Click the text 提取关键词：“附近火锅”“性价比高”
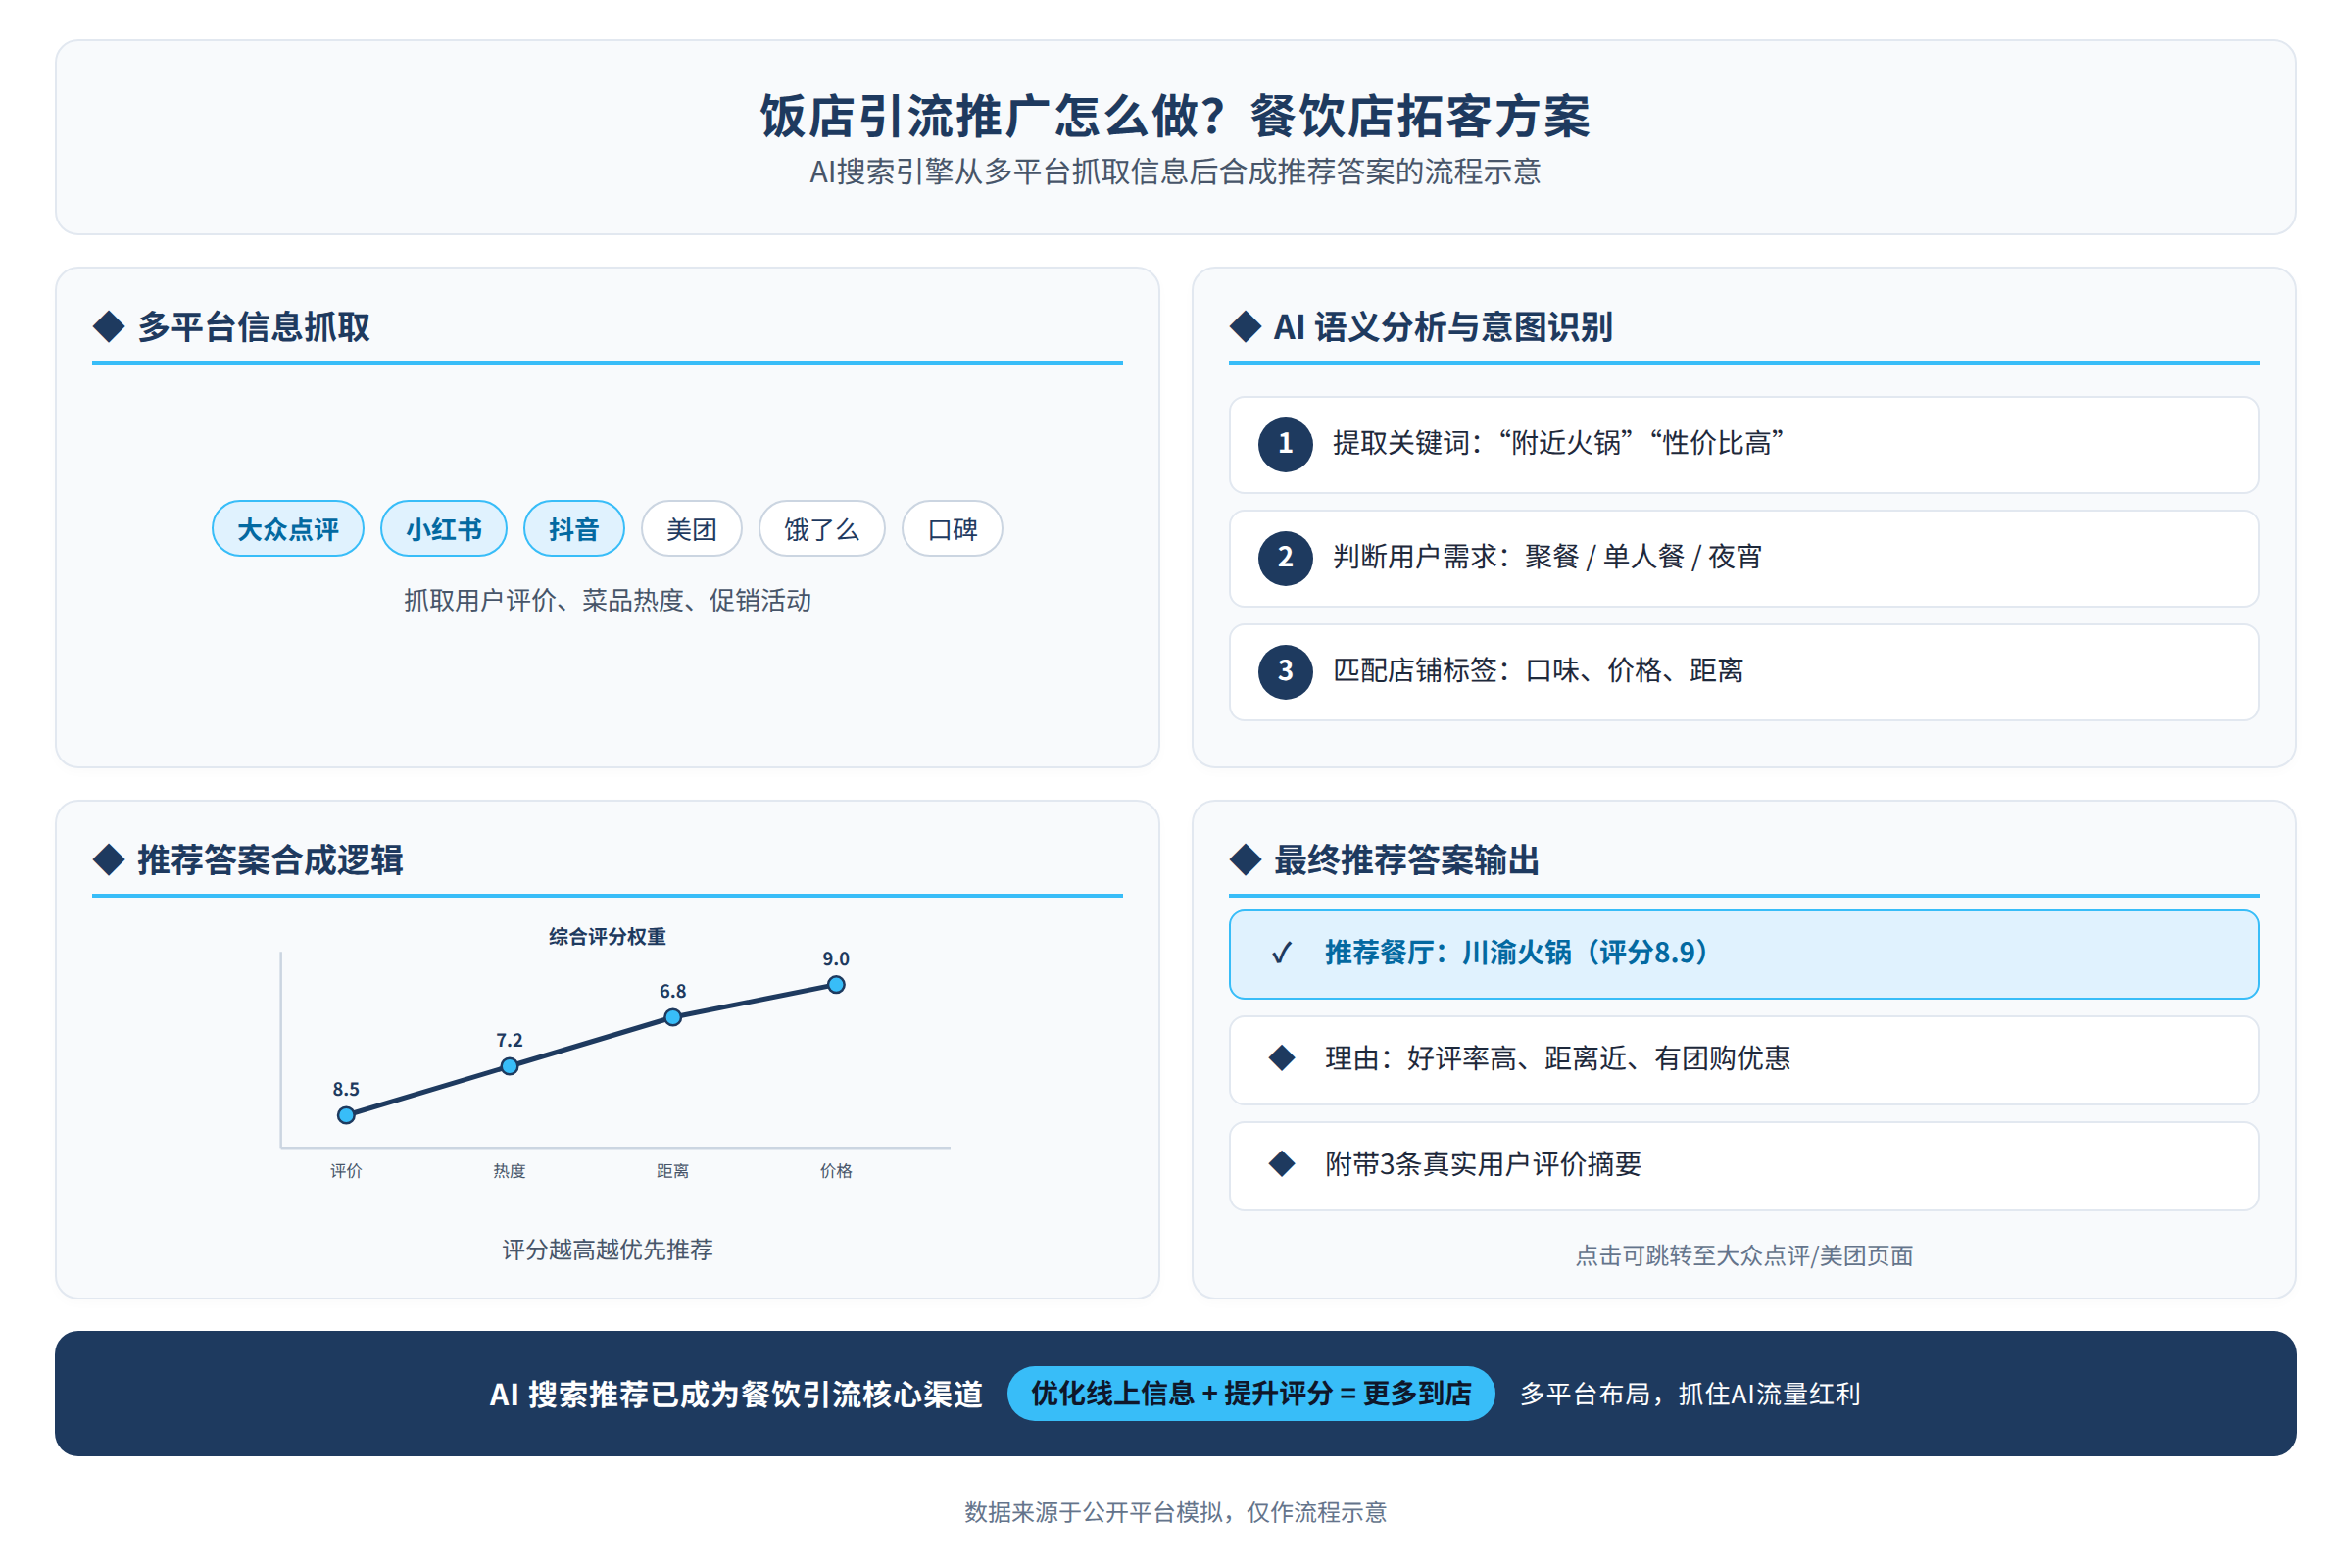 1558,443
